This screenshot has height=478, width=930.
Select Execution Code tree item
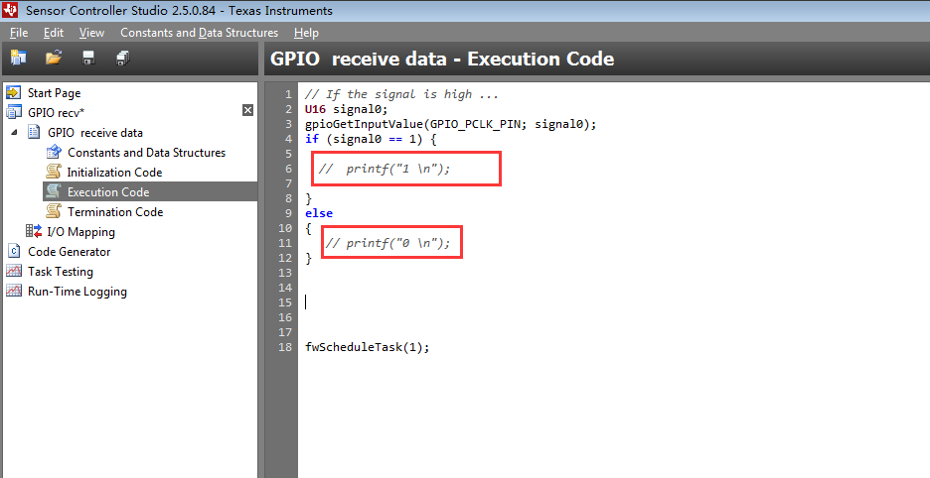(108, 192)
